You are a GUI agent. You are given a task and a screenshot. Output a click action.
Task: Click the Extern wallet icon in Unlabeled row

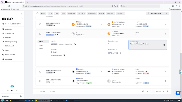tap(73, 34)
